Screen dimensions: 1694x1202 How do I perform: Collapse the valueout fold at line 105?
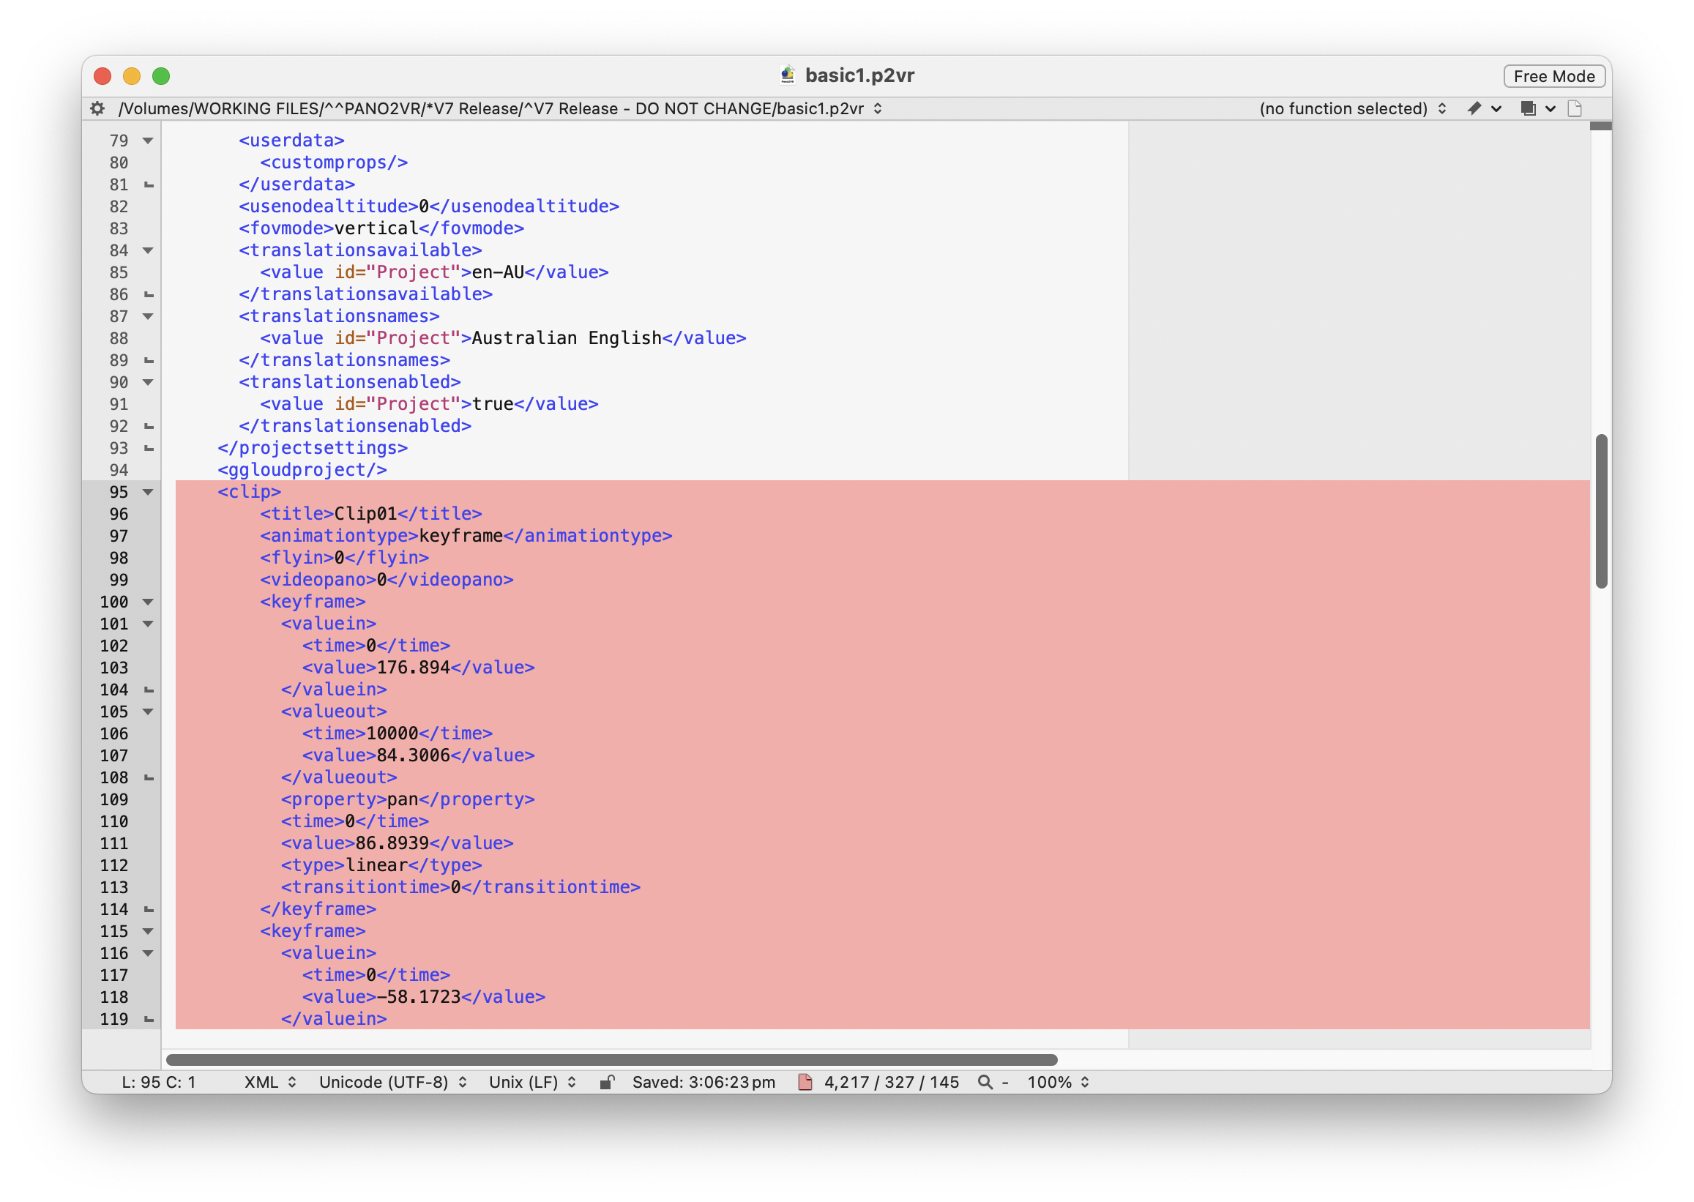point(148,712)
